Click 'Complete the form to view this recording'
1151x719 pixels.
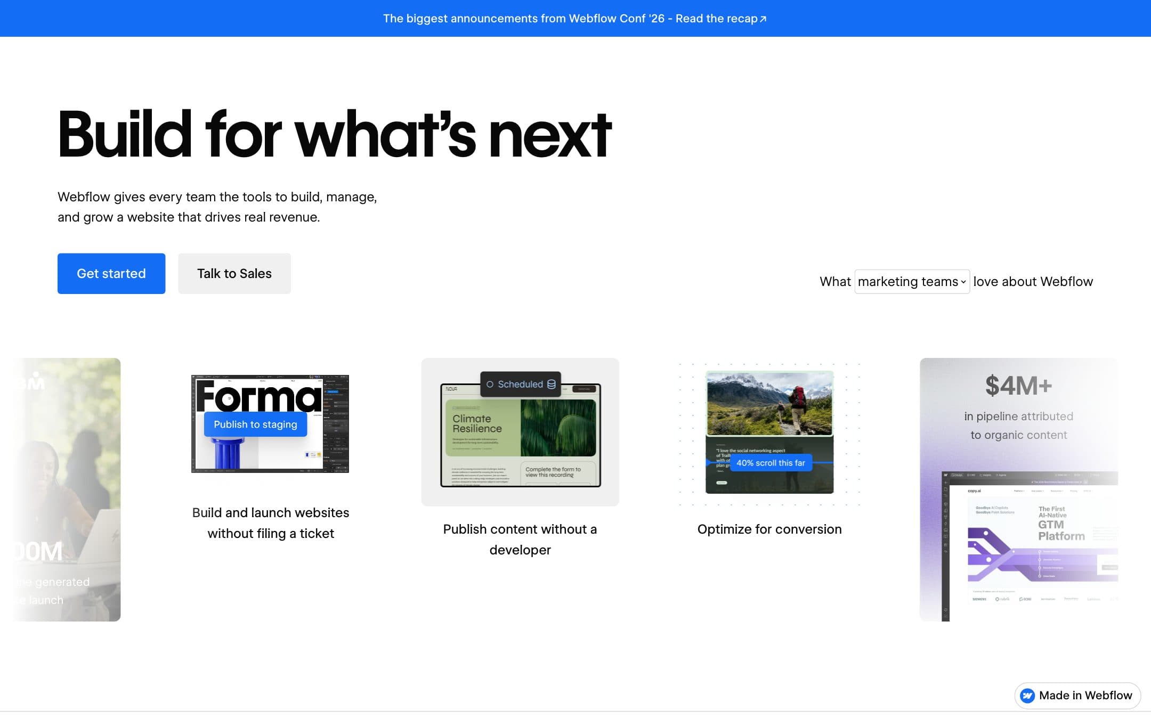tap(553, 472)
